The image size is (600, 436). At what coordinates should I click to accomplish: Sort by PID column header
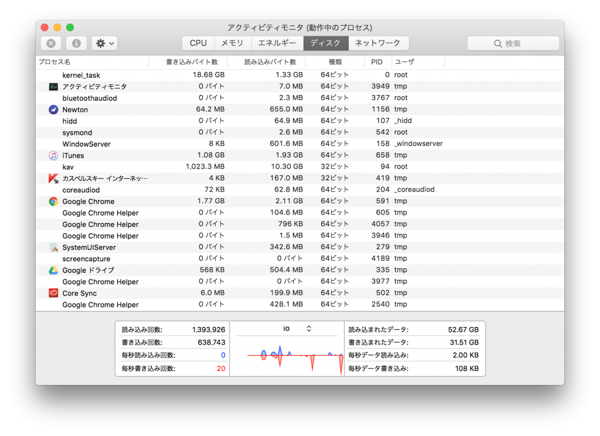coord(379,62)
